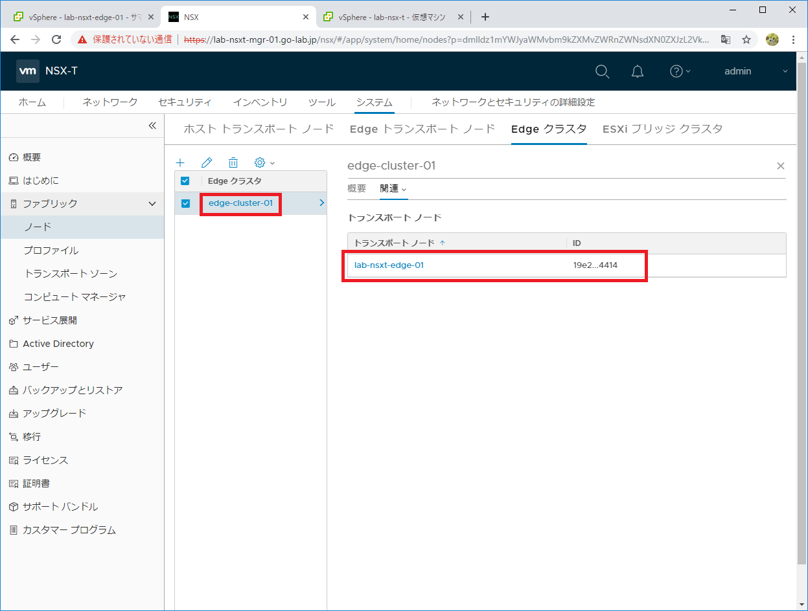Viewport: 808px width, 611px height.
Task: Collapse the sidebar with double chevron
Action: (x=152, y=126)
